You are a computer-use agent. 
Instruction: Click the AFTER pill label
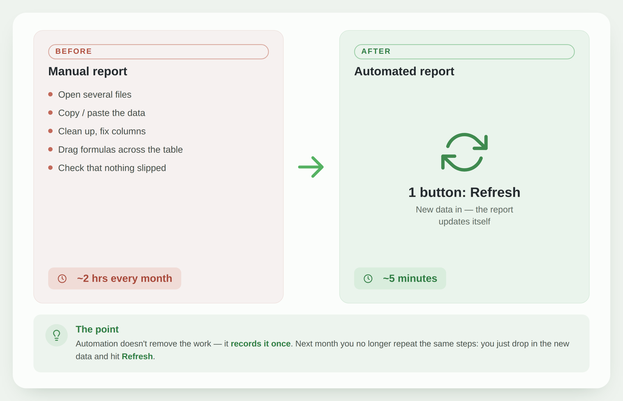(464, 51)
